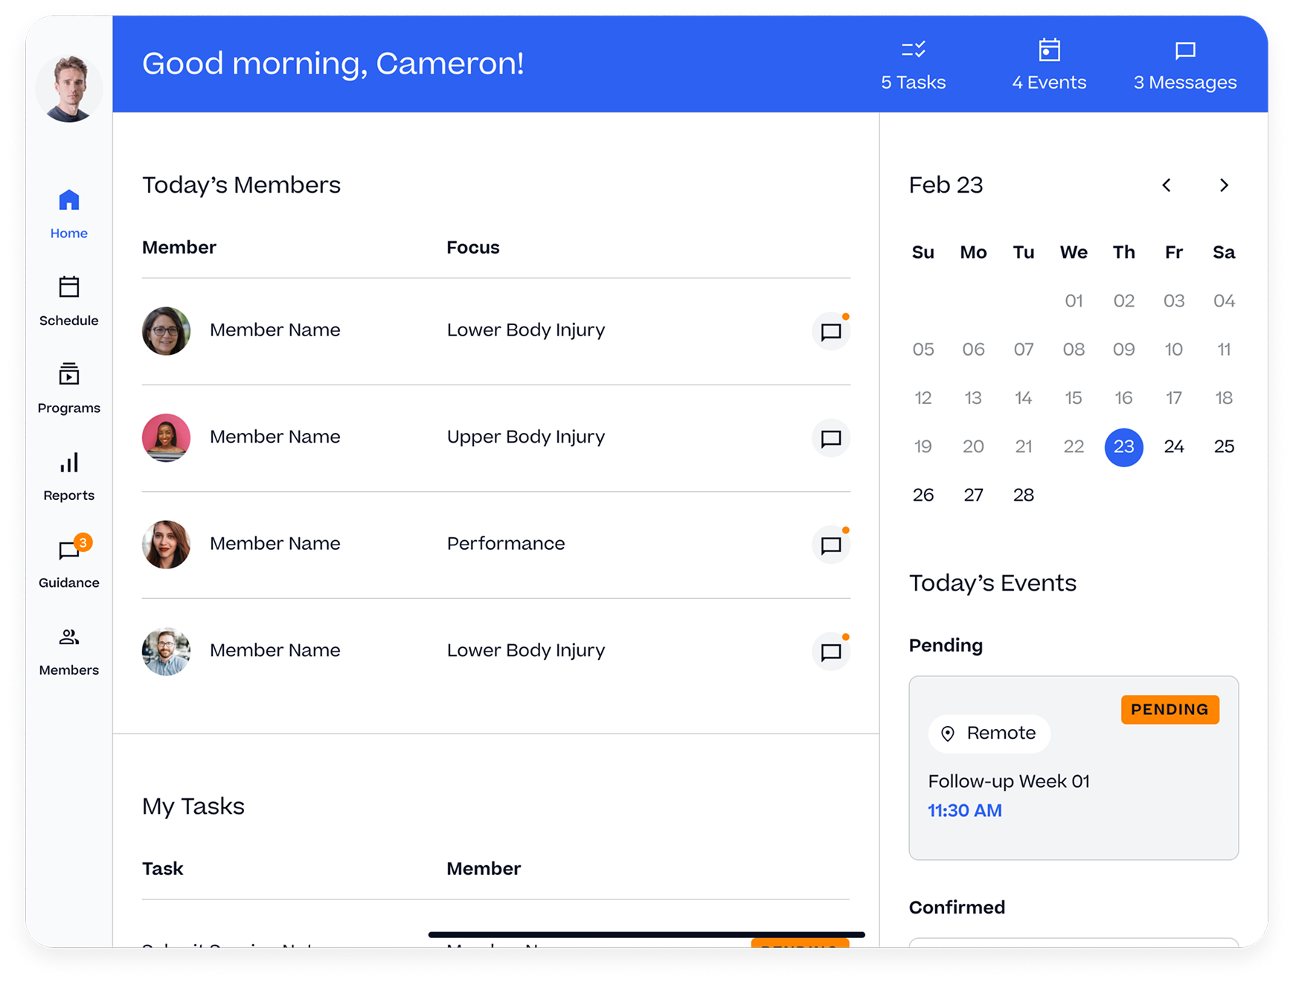The image size is (1293, 982).
Task: Click the Programs label in sidebar
Action: 68,408
